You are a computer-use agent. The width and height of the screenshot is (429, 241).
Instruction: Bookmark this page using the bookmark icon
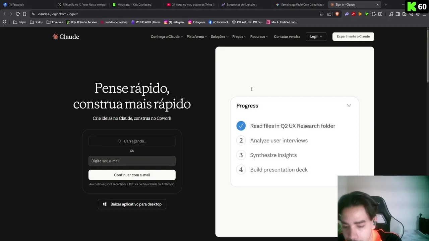coord(24,14)
